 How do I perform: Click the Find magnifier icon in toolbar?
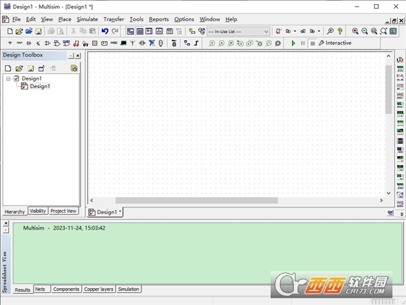tap(330, 31)
